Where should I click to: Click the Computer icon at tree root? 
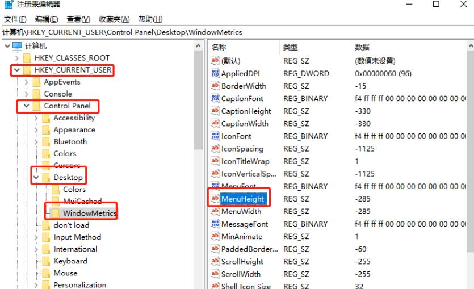click(x=17, y=46)
